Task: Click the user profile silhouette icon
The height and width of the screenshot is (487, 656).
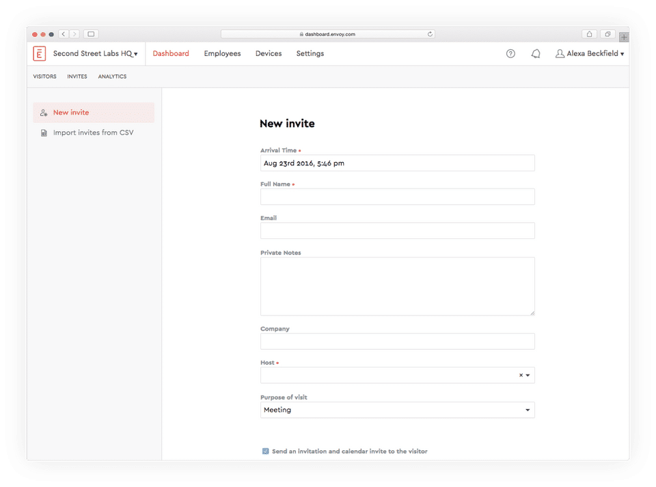Action: click(x=560, y=53)
